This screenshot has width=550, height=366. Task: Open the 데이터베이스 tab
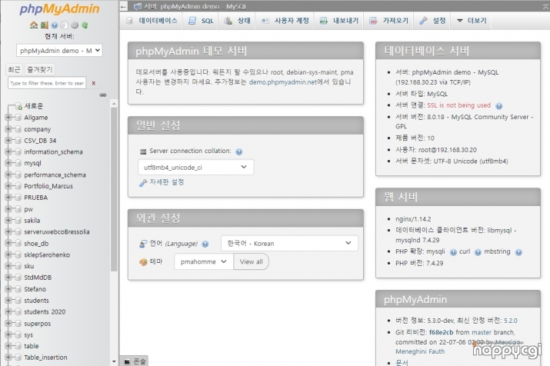tap(152, 21)
